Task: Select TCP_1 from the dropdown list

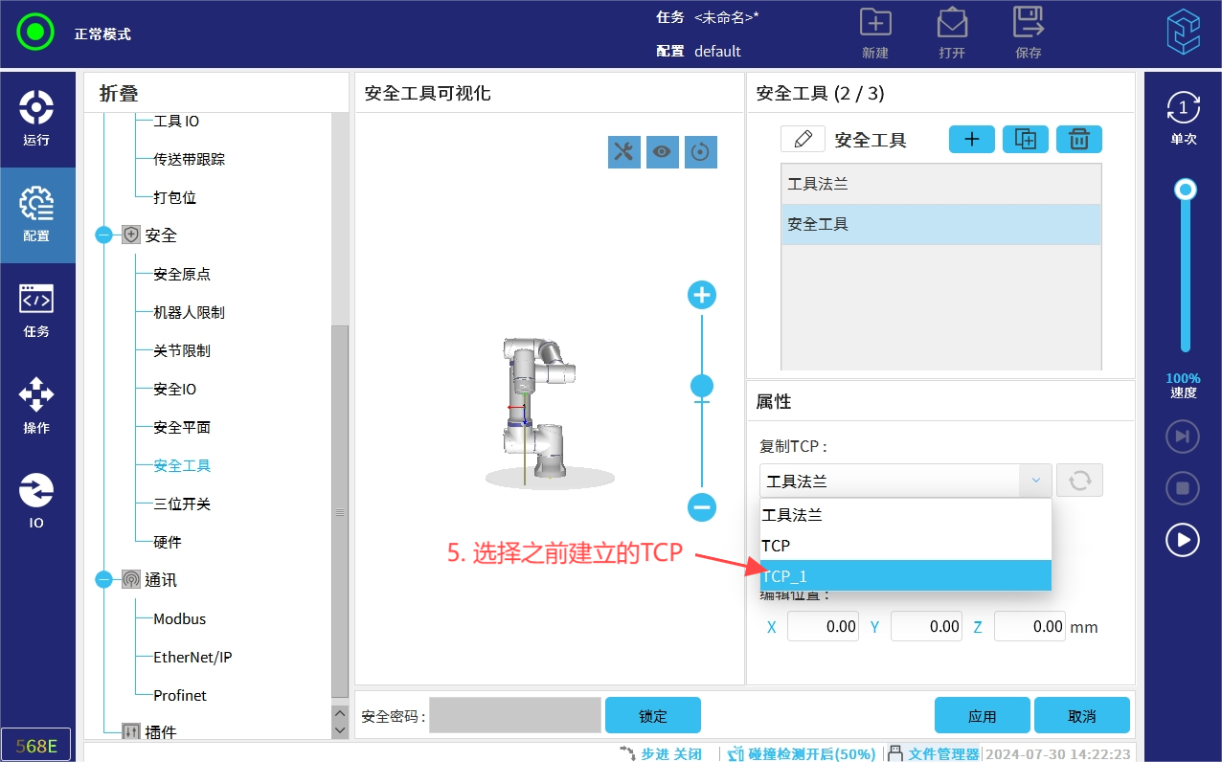Action: (905, 575)
